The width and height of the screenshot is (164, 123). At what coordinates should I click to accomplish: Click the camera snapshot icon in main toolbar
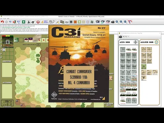click(x=113, y=22)
